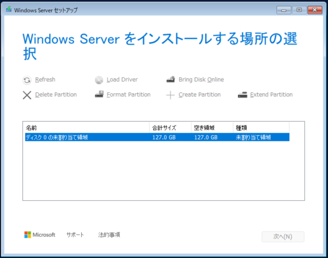
Task: Open the サポート link
Action: tap(75, 235)
